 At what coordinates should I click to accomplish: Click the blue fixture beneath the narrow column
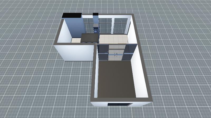tap(95, 29)
